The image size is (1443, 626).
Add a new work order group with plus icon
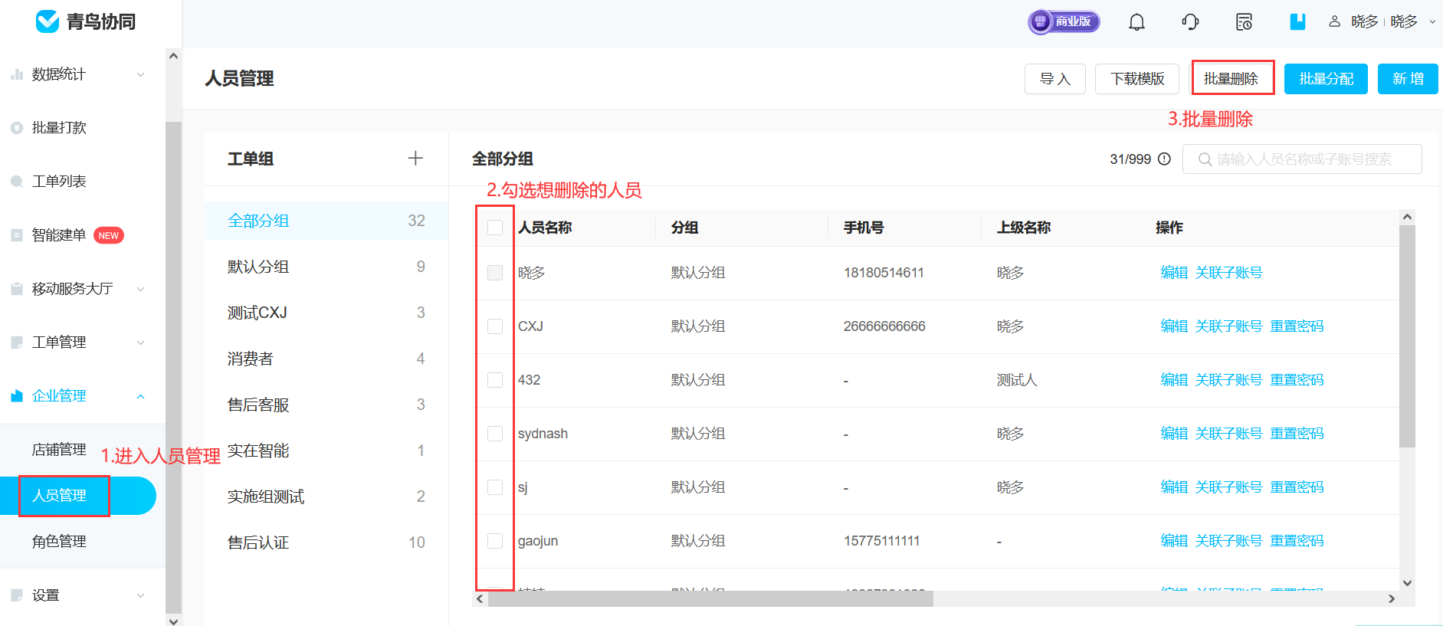[x=415, y=158]
